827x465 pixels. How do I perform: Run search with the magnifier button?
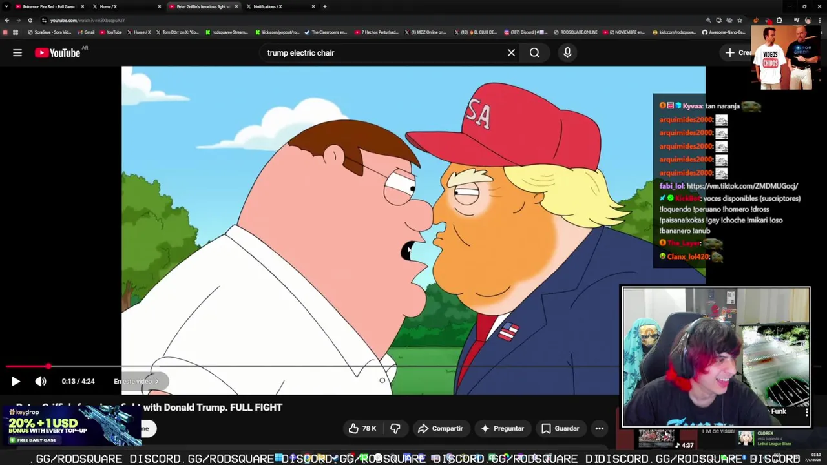[x=534, y=53]
